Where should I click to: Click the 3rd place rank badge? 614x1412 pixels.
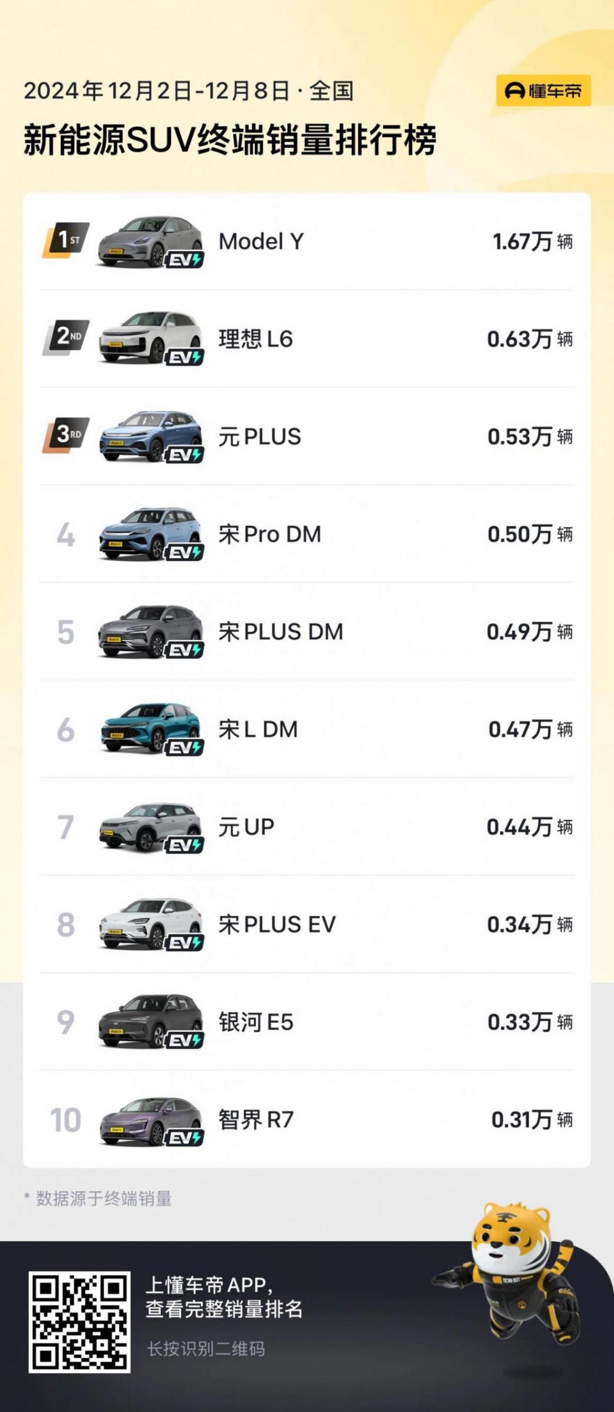point(66,435)
